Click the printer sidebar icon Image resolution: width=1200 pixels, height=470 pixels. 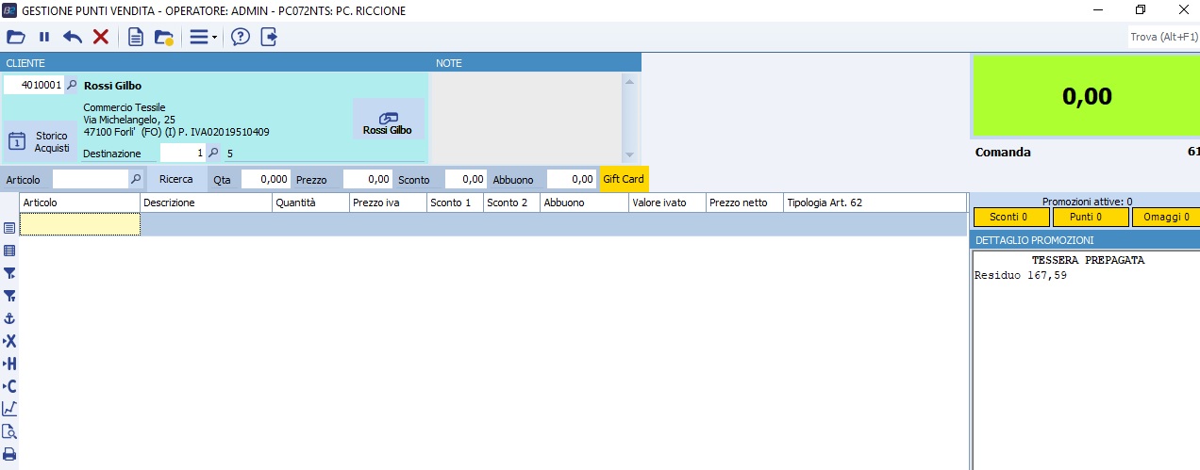(x=9, y=454)
